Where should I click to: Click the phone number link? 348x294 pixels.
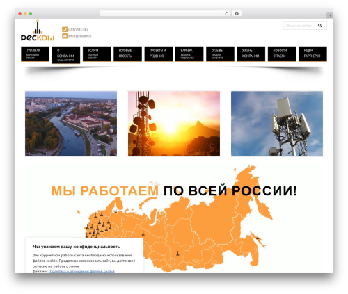click(78, 30)
